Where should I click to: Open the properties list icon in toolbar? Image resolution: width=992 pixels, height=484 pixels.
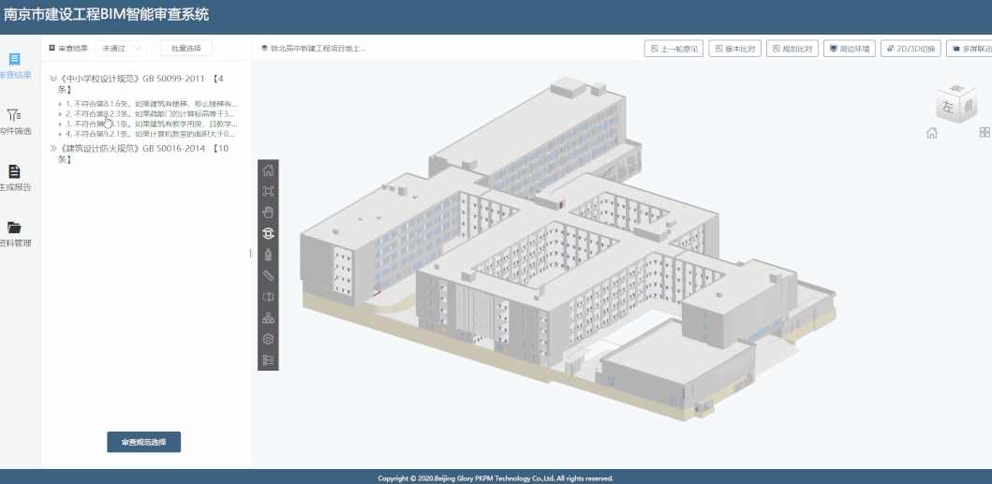(268, 360)
